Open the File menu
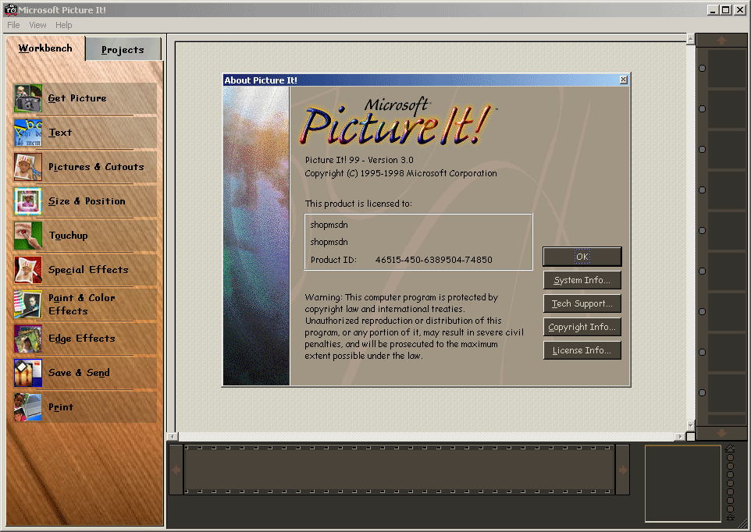 [13, 25]
